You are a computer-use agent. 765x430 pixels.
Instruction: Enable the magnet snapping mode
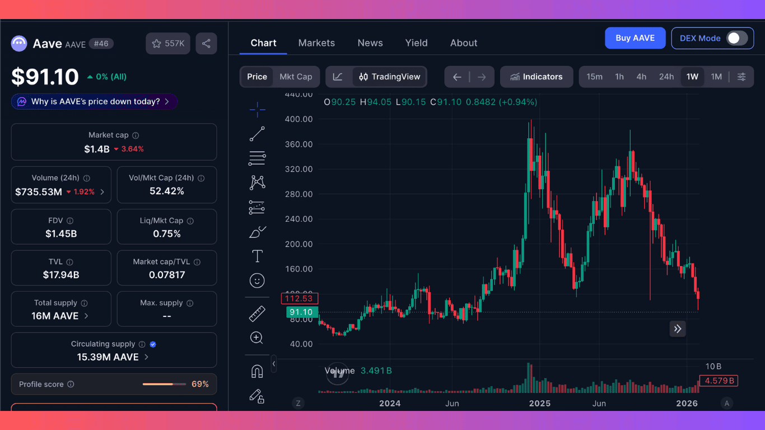click(256, 370)
